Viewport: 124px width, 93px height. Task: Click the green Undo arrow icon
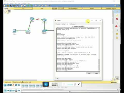[x=28, y=6]
